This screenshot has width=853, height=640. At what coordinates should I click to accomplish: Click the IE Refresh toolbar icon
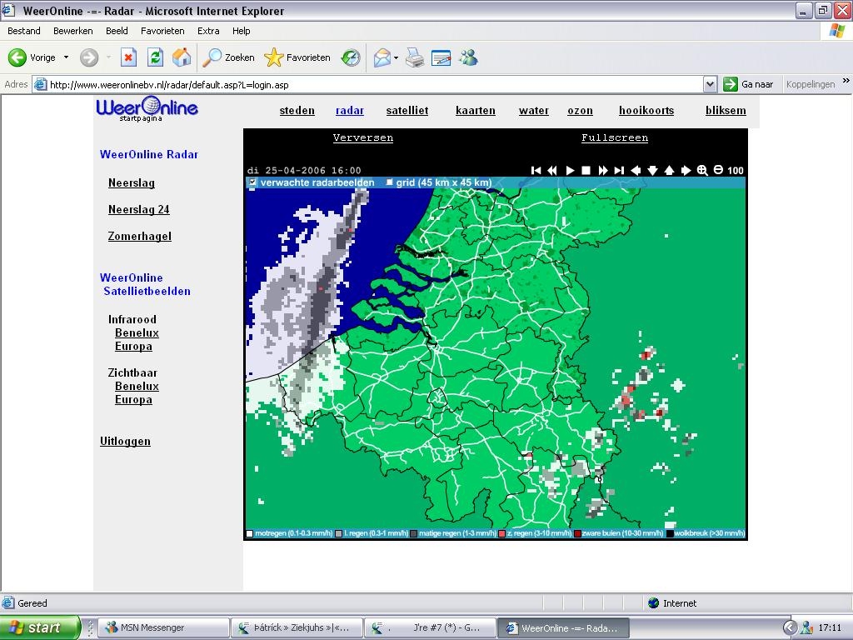tap(155, 57)
